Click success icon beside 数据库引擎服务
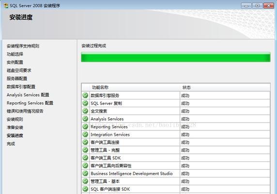This screenshot has width=277, height=194. 85,96
